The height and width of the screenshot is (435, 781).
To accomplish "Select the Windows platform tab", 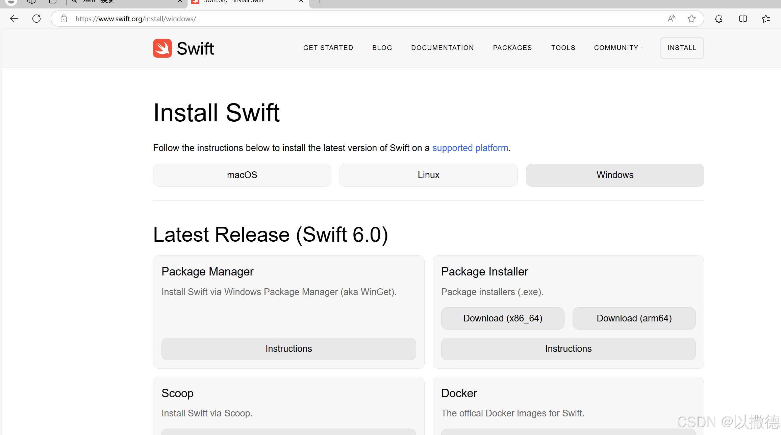I will click(615, 175).
